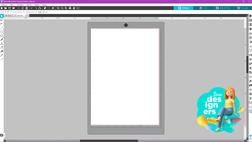Select the Rectangle shape tool

[2, 32]
